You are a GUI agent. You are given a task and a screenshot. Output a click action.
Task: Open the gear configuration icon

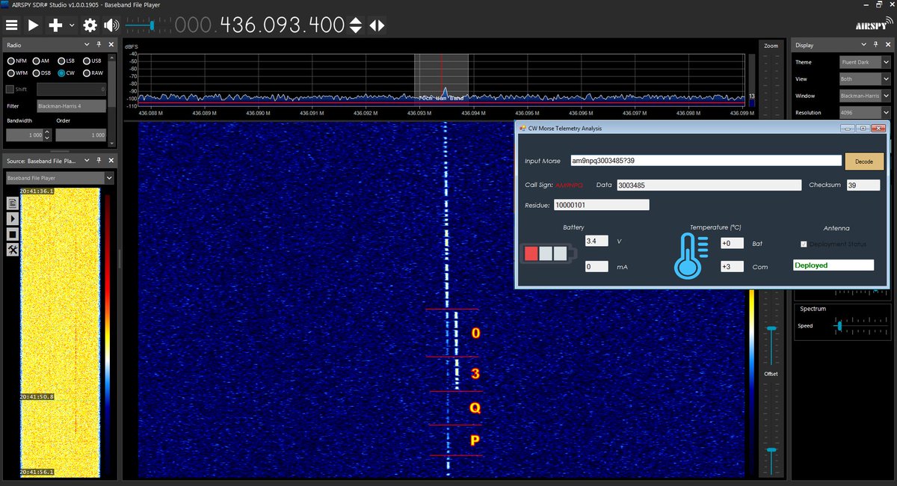point(90,25)
